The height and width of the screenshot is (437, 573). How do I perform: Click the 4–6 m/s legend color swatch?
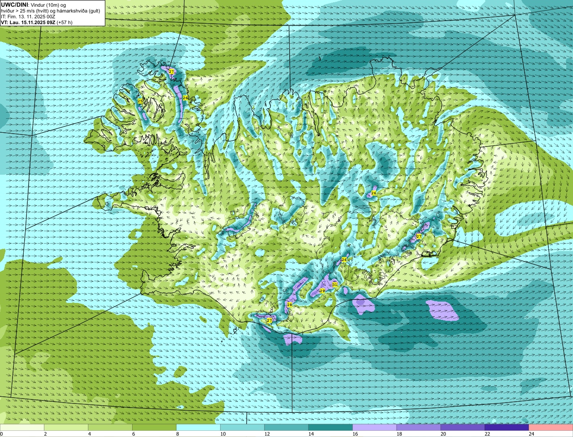(x=111, y=428)
